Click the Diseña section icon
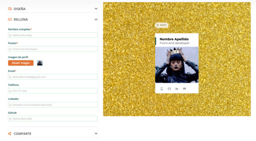Image resolution: width=256 pixels, height=141 pixels. point(10,9)
